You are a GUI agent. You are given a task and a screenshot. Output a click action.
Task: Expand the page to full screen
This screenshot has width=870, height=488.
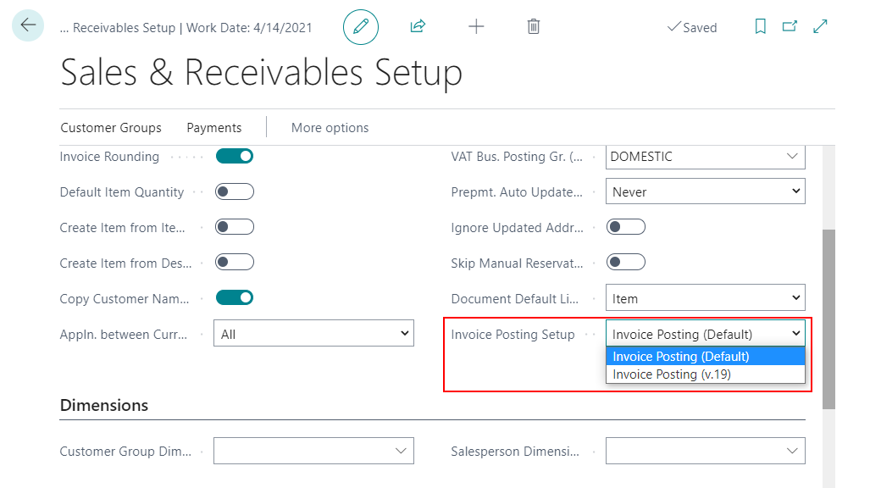(819, 26)
